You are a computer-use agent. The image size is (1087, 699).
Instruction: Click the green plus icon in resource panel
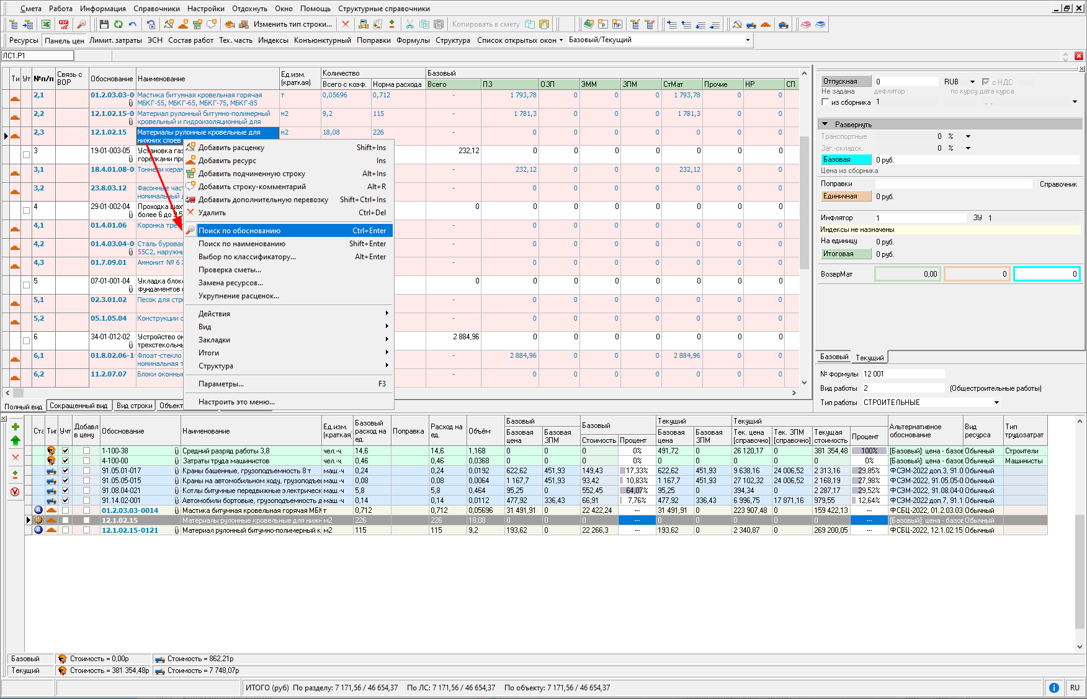pyautogui.click(x=16, y=427)
